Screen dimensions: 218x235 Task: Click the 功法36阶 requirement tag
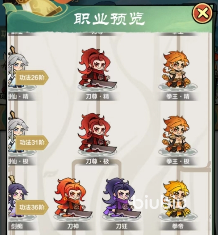pos(32,207)
